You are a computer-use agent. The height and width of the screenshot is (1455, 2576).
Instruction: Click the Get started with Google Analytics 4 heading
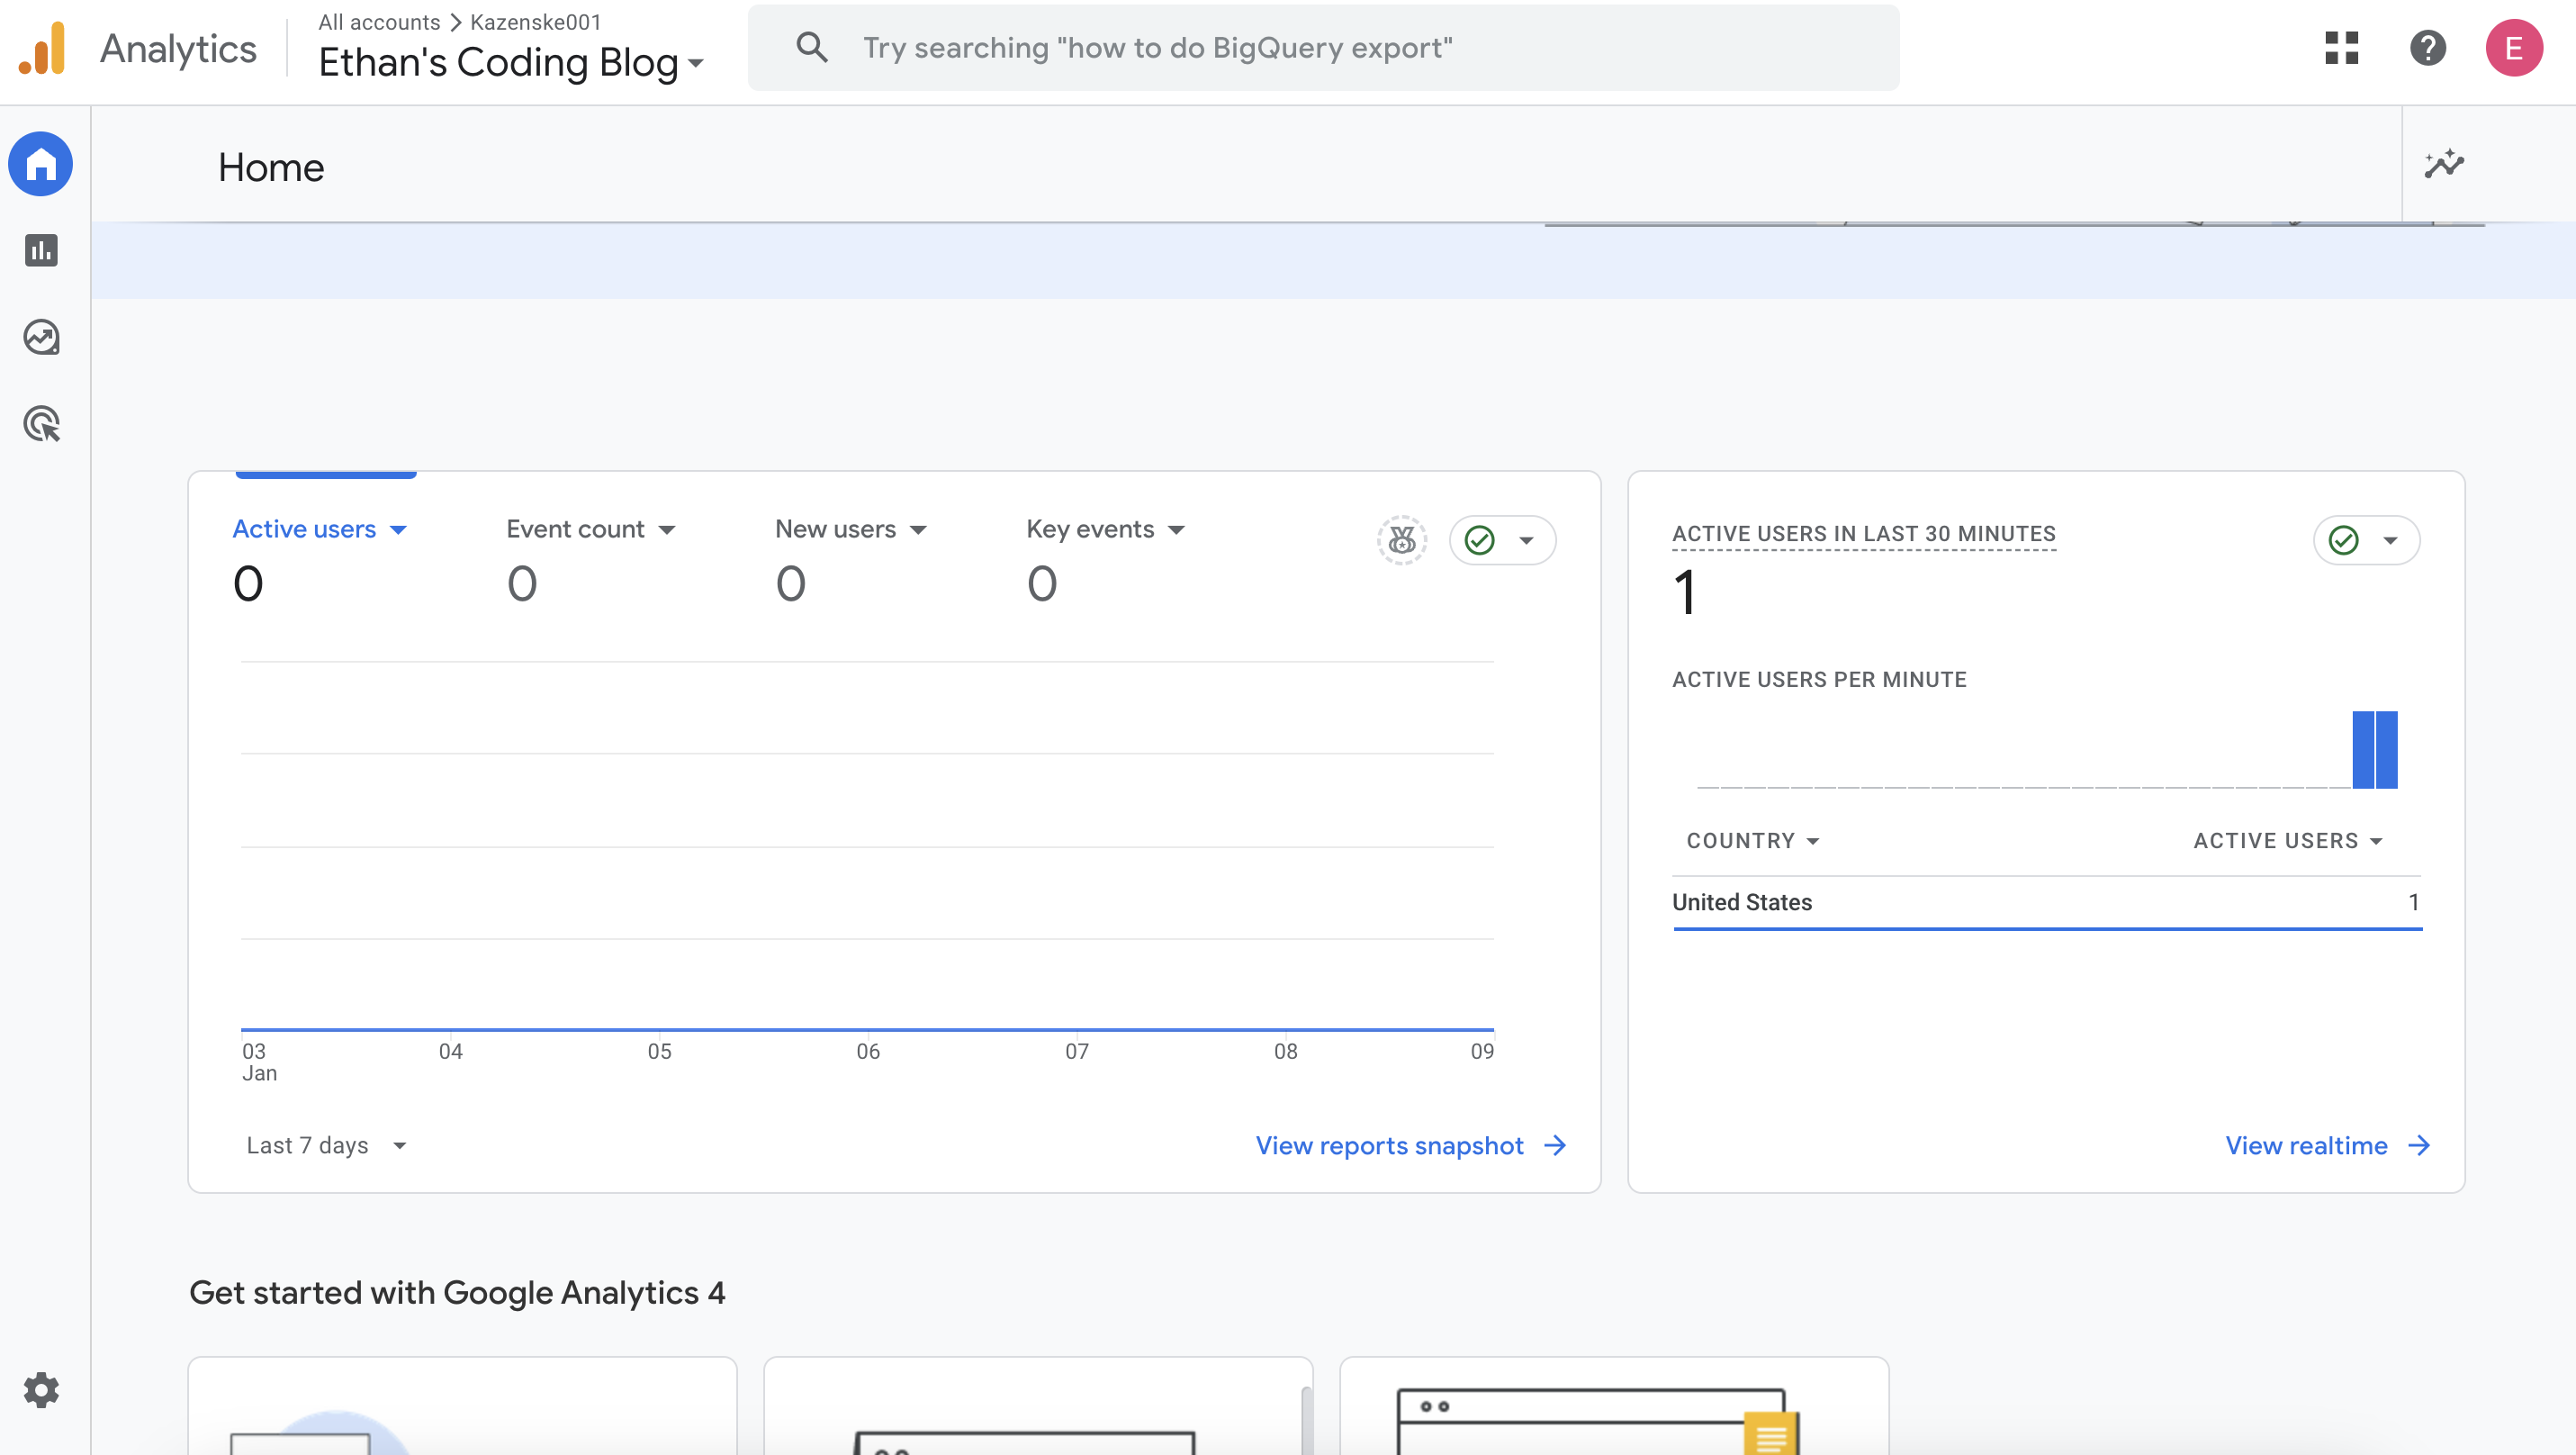pos(457,1293)
